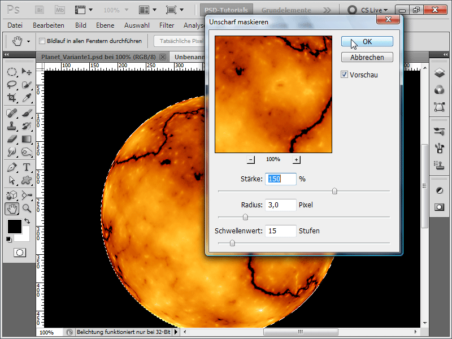Screen dimensions: 452x339
Task: Select the Clone Stamp tool
Action: 11,126
